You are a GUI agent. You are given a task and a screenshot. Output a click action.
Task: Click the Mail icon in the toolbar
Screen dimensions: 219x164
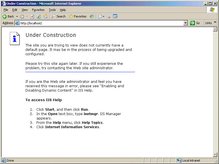tap(100, 16)
